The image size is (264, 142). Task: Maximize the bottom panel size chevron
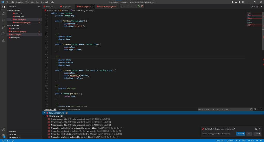(x=258, y=109)
